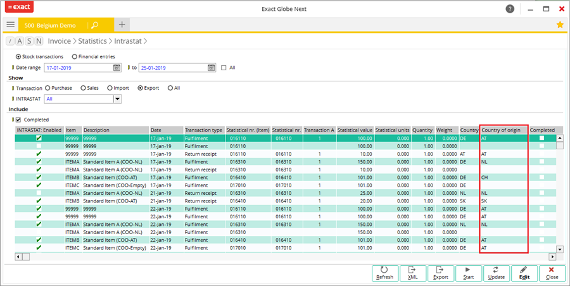Click the slash shortcut button
The width and height of the screenshot is (570, 286).
(x=10, y=41)
